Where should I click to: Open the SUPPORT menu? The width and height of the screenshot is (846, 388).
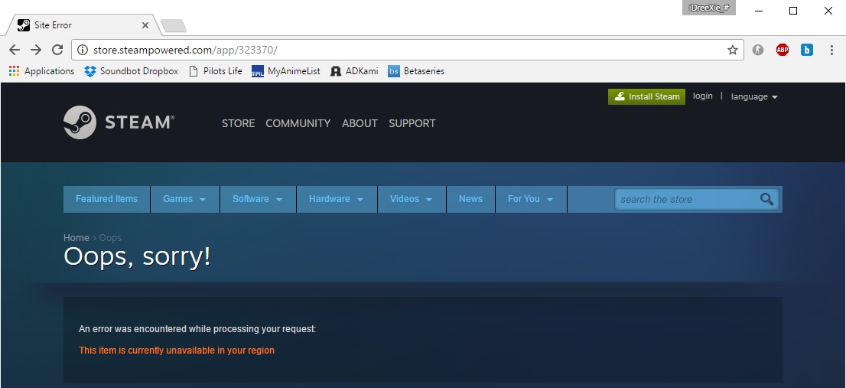point(412,123)
